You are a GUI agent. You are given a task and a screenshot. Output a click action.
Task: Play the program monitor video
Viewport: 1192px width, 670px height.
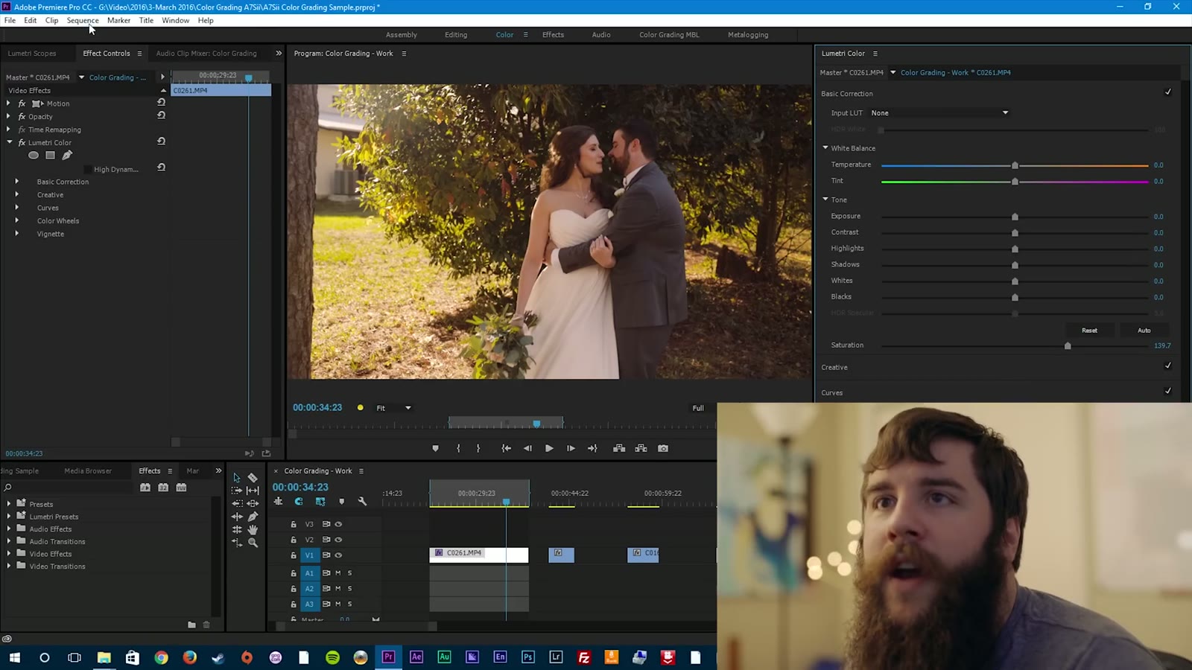coord(549,448)
